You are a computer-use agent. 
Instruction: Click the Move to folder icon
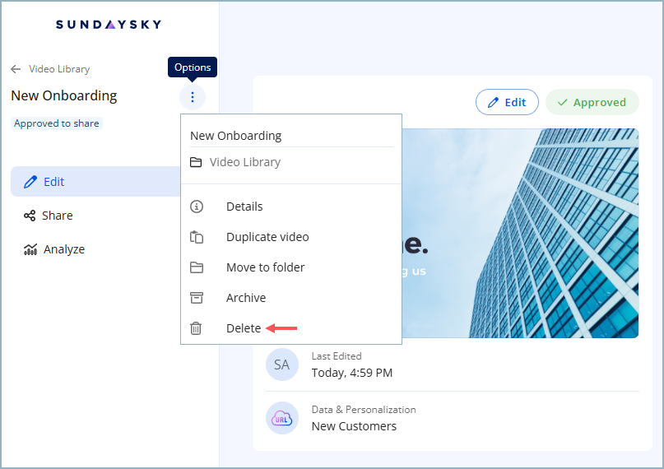(x=196, y=267)
